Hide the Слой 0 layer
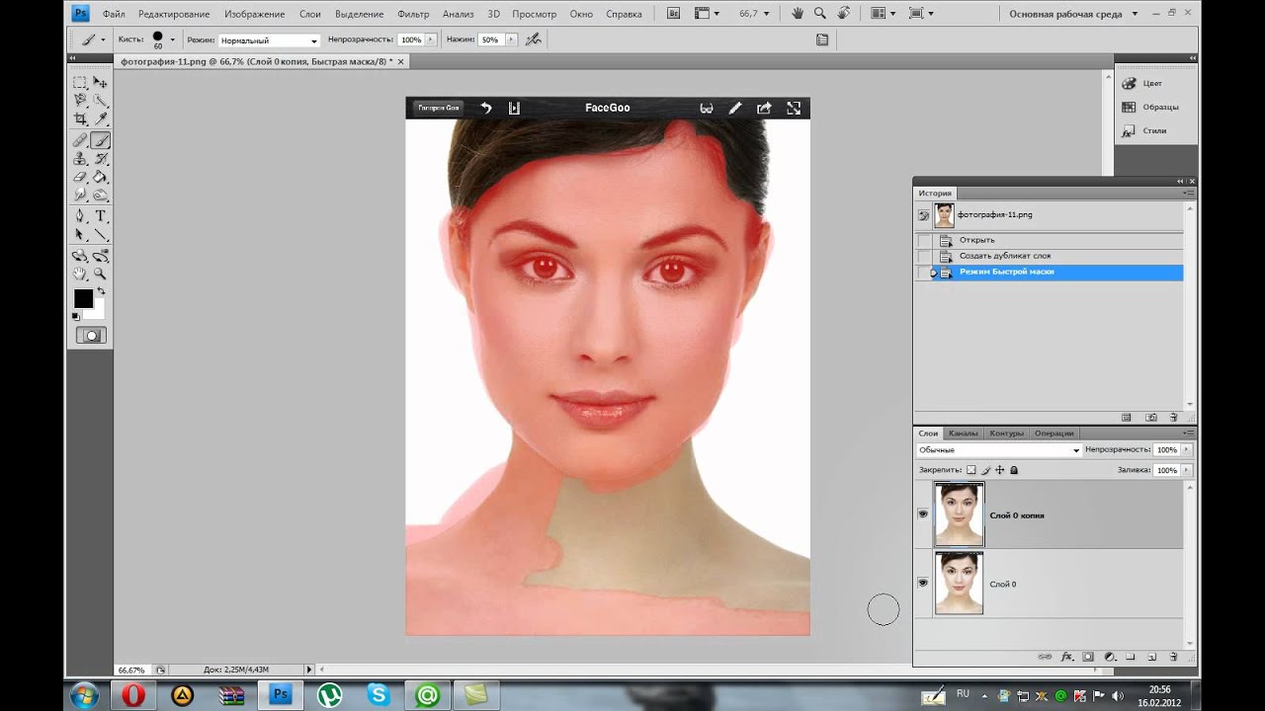1265x711 pixels. 923,583
